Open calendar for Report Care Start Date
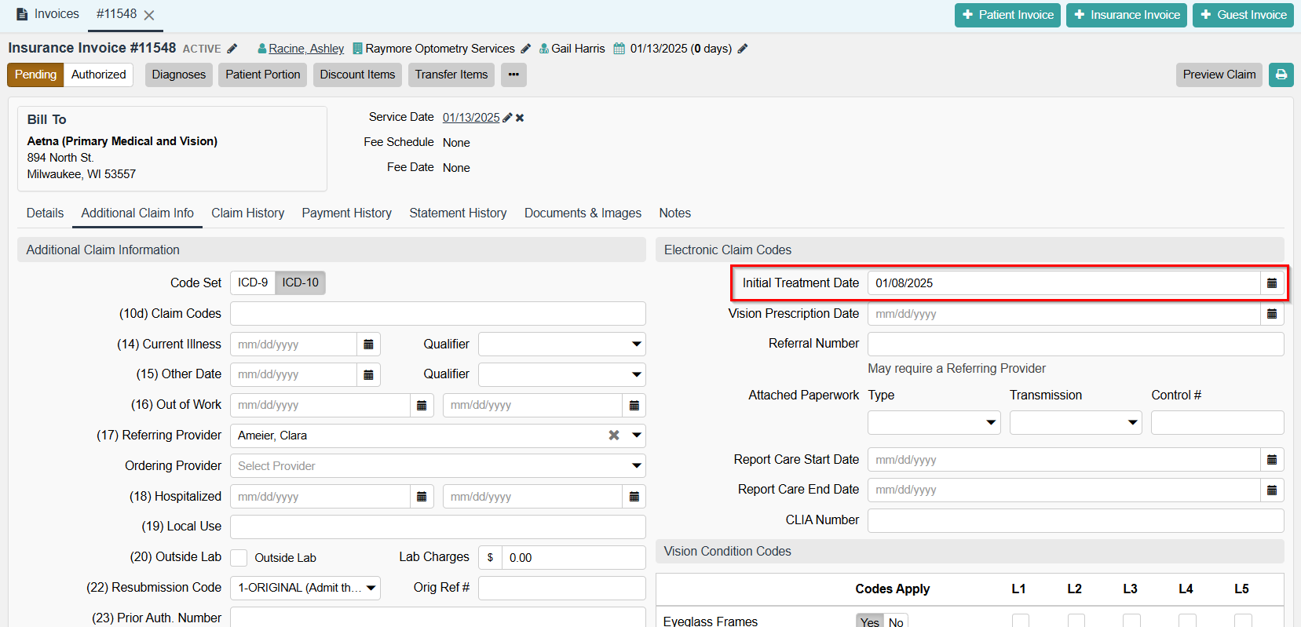The height and width of the screenshot is (627, 1301). [x=1271, y=460]
